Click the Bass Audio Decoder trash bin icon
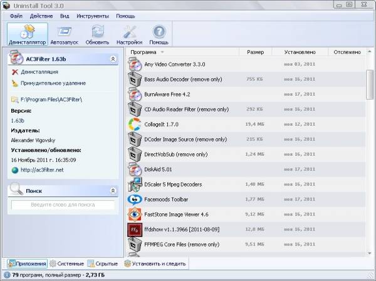This screenshot has height=281, width=376. (135, 79)
